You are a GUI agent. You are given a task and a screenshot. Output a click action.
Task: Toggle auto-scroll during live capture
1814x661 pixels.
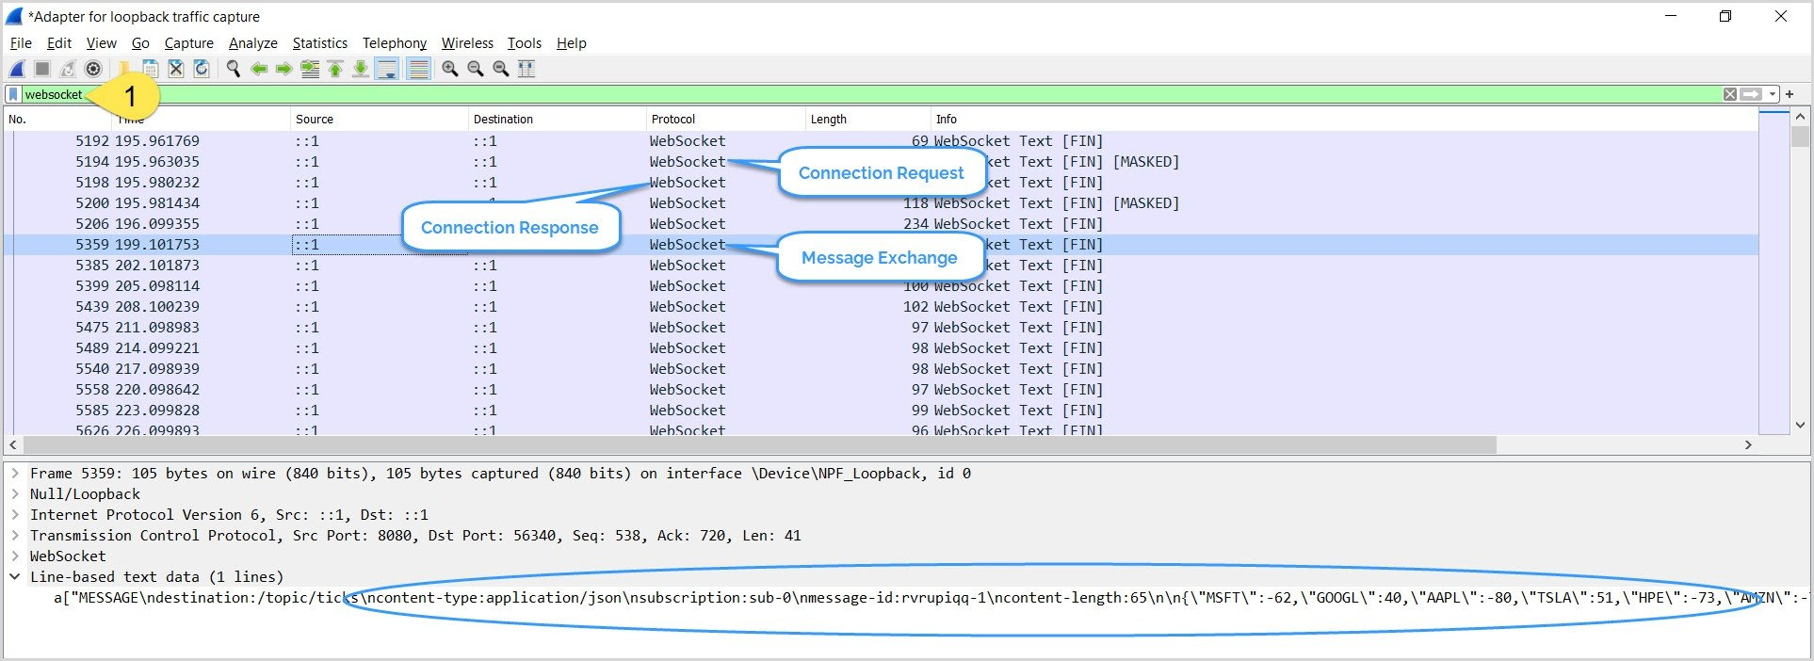386,69
